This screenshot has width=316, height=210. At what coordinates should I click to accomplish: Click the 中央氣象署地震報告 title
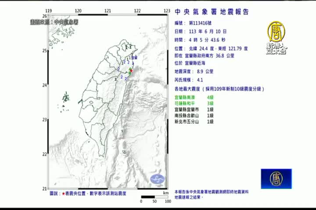pyautogui.click(x=212, y=12)
